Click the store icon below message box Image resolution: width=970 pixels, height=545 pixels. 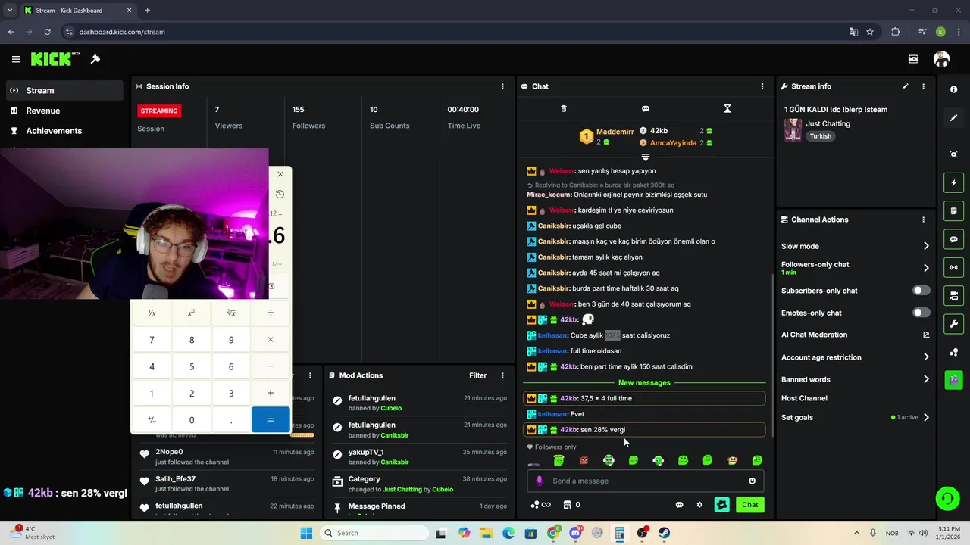566,505
